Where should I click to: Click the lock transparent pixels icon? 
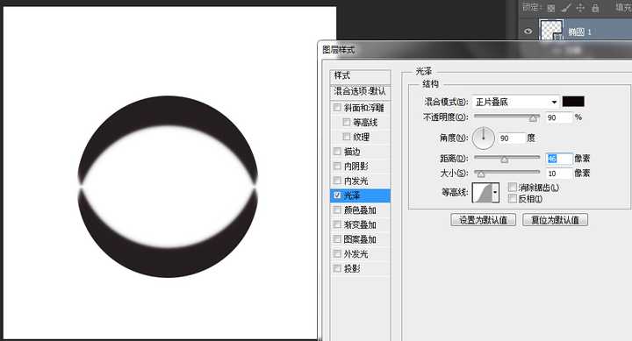click(551, 8)
